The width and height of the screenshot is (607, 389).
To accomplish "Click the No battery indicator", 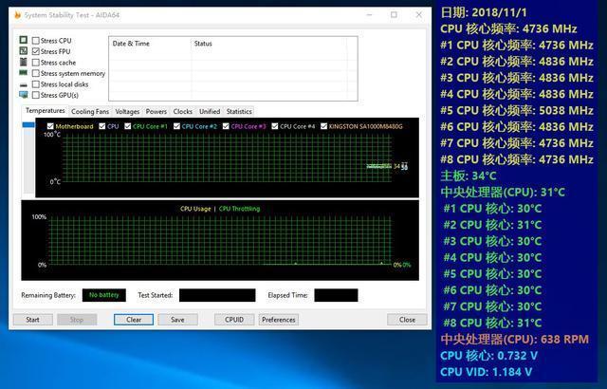I will pyautogui.click(x=104, y=295).
